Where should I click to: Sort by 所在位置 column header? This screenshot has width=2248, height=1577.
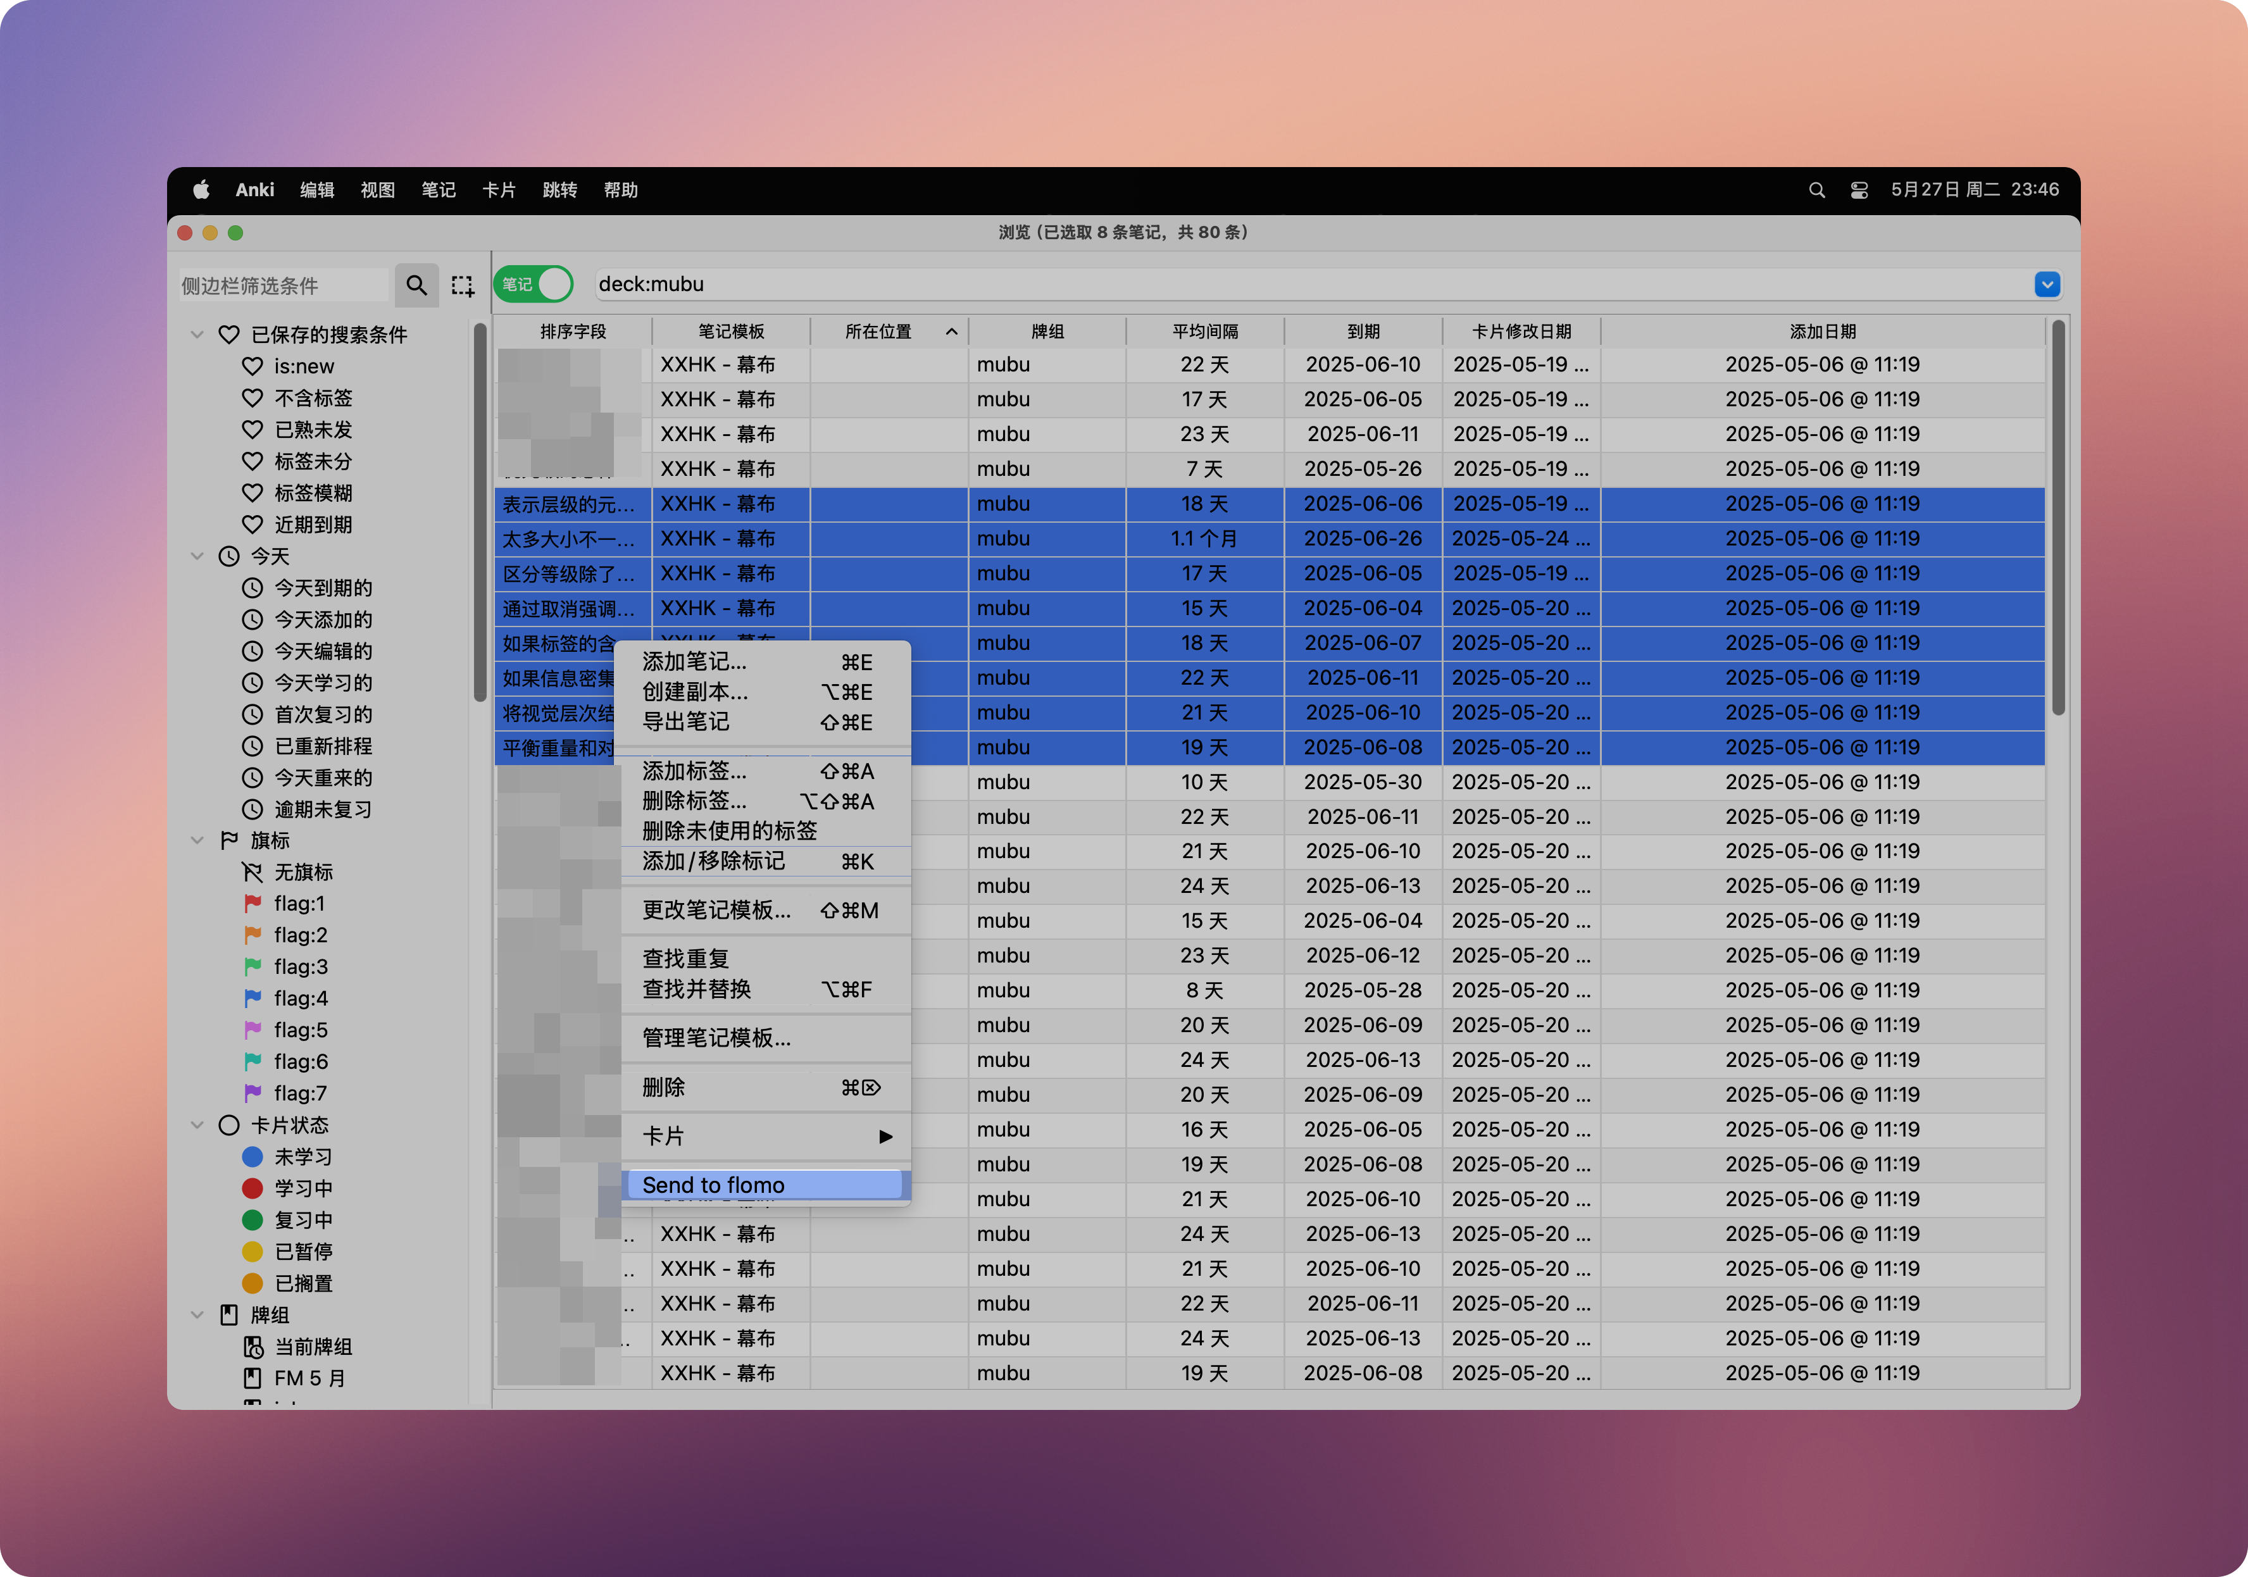tap(878, 332)
